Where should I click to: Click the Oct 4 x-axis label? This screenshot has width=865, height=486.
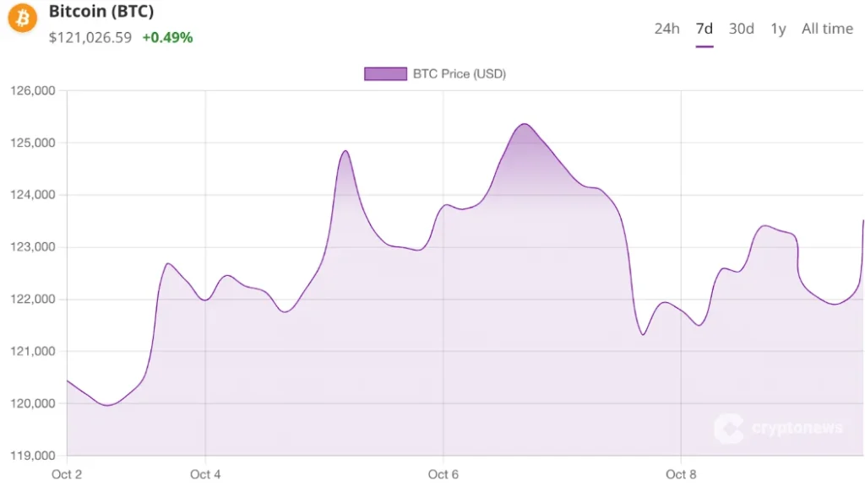(x=205, y=474)
